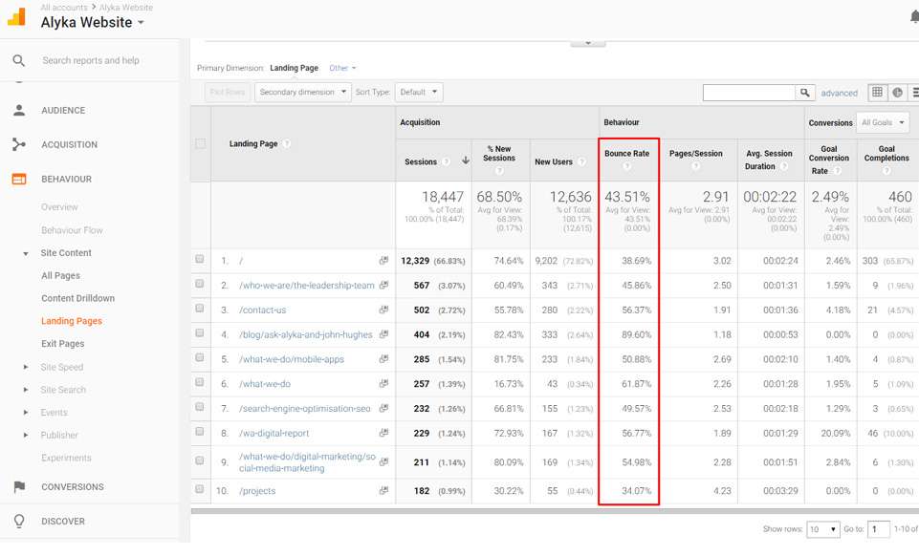Click the Sessions column help icon
This screenshot has height=556, width=919.
[x=446, y=161]
